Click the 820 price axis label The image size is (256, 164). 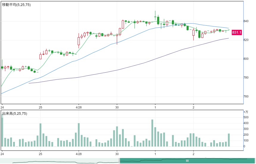coord(246,40)
